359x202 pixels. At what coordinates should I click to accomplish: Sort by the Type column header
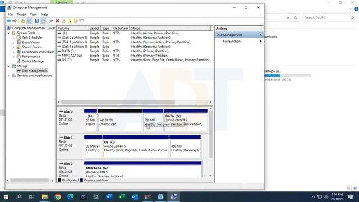coord(106,28)
